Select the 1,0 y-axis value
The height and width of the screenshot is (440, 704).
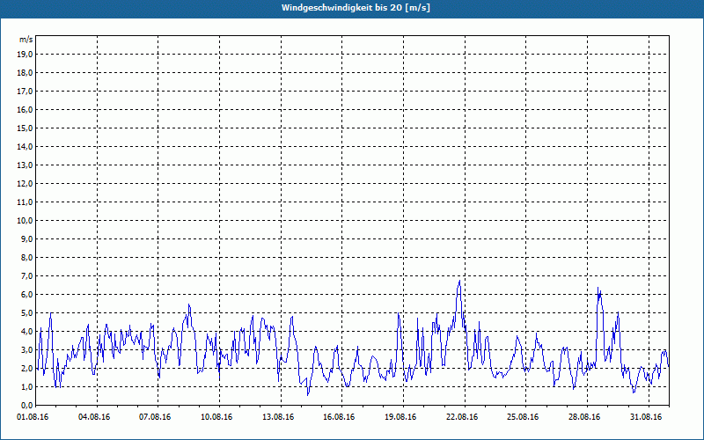tap(26, 387)
